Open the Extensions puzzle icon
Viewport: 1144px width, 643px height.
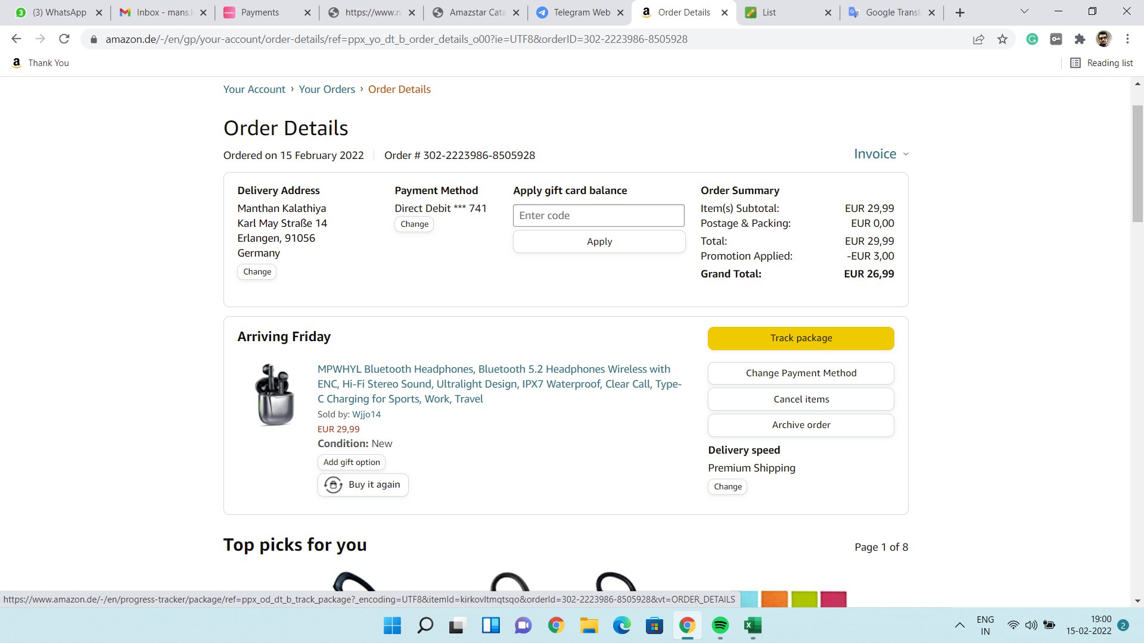click(x=1080, y=39)
